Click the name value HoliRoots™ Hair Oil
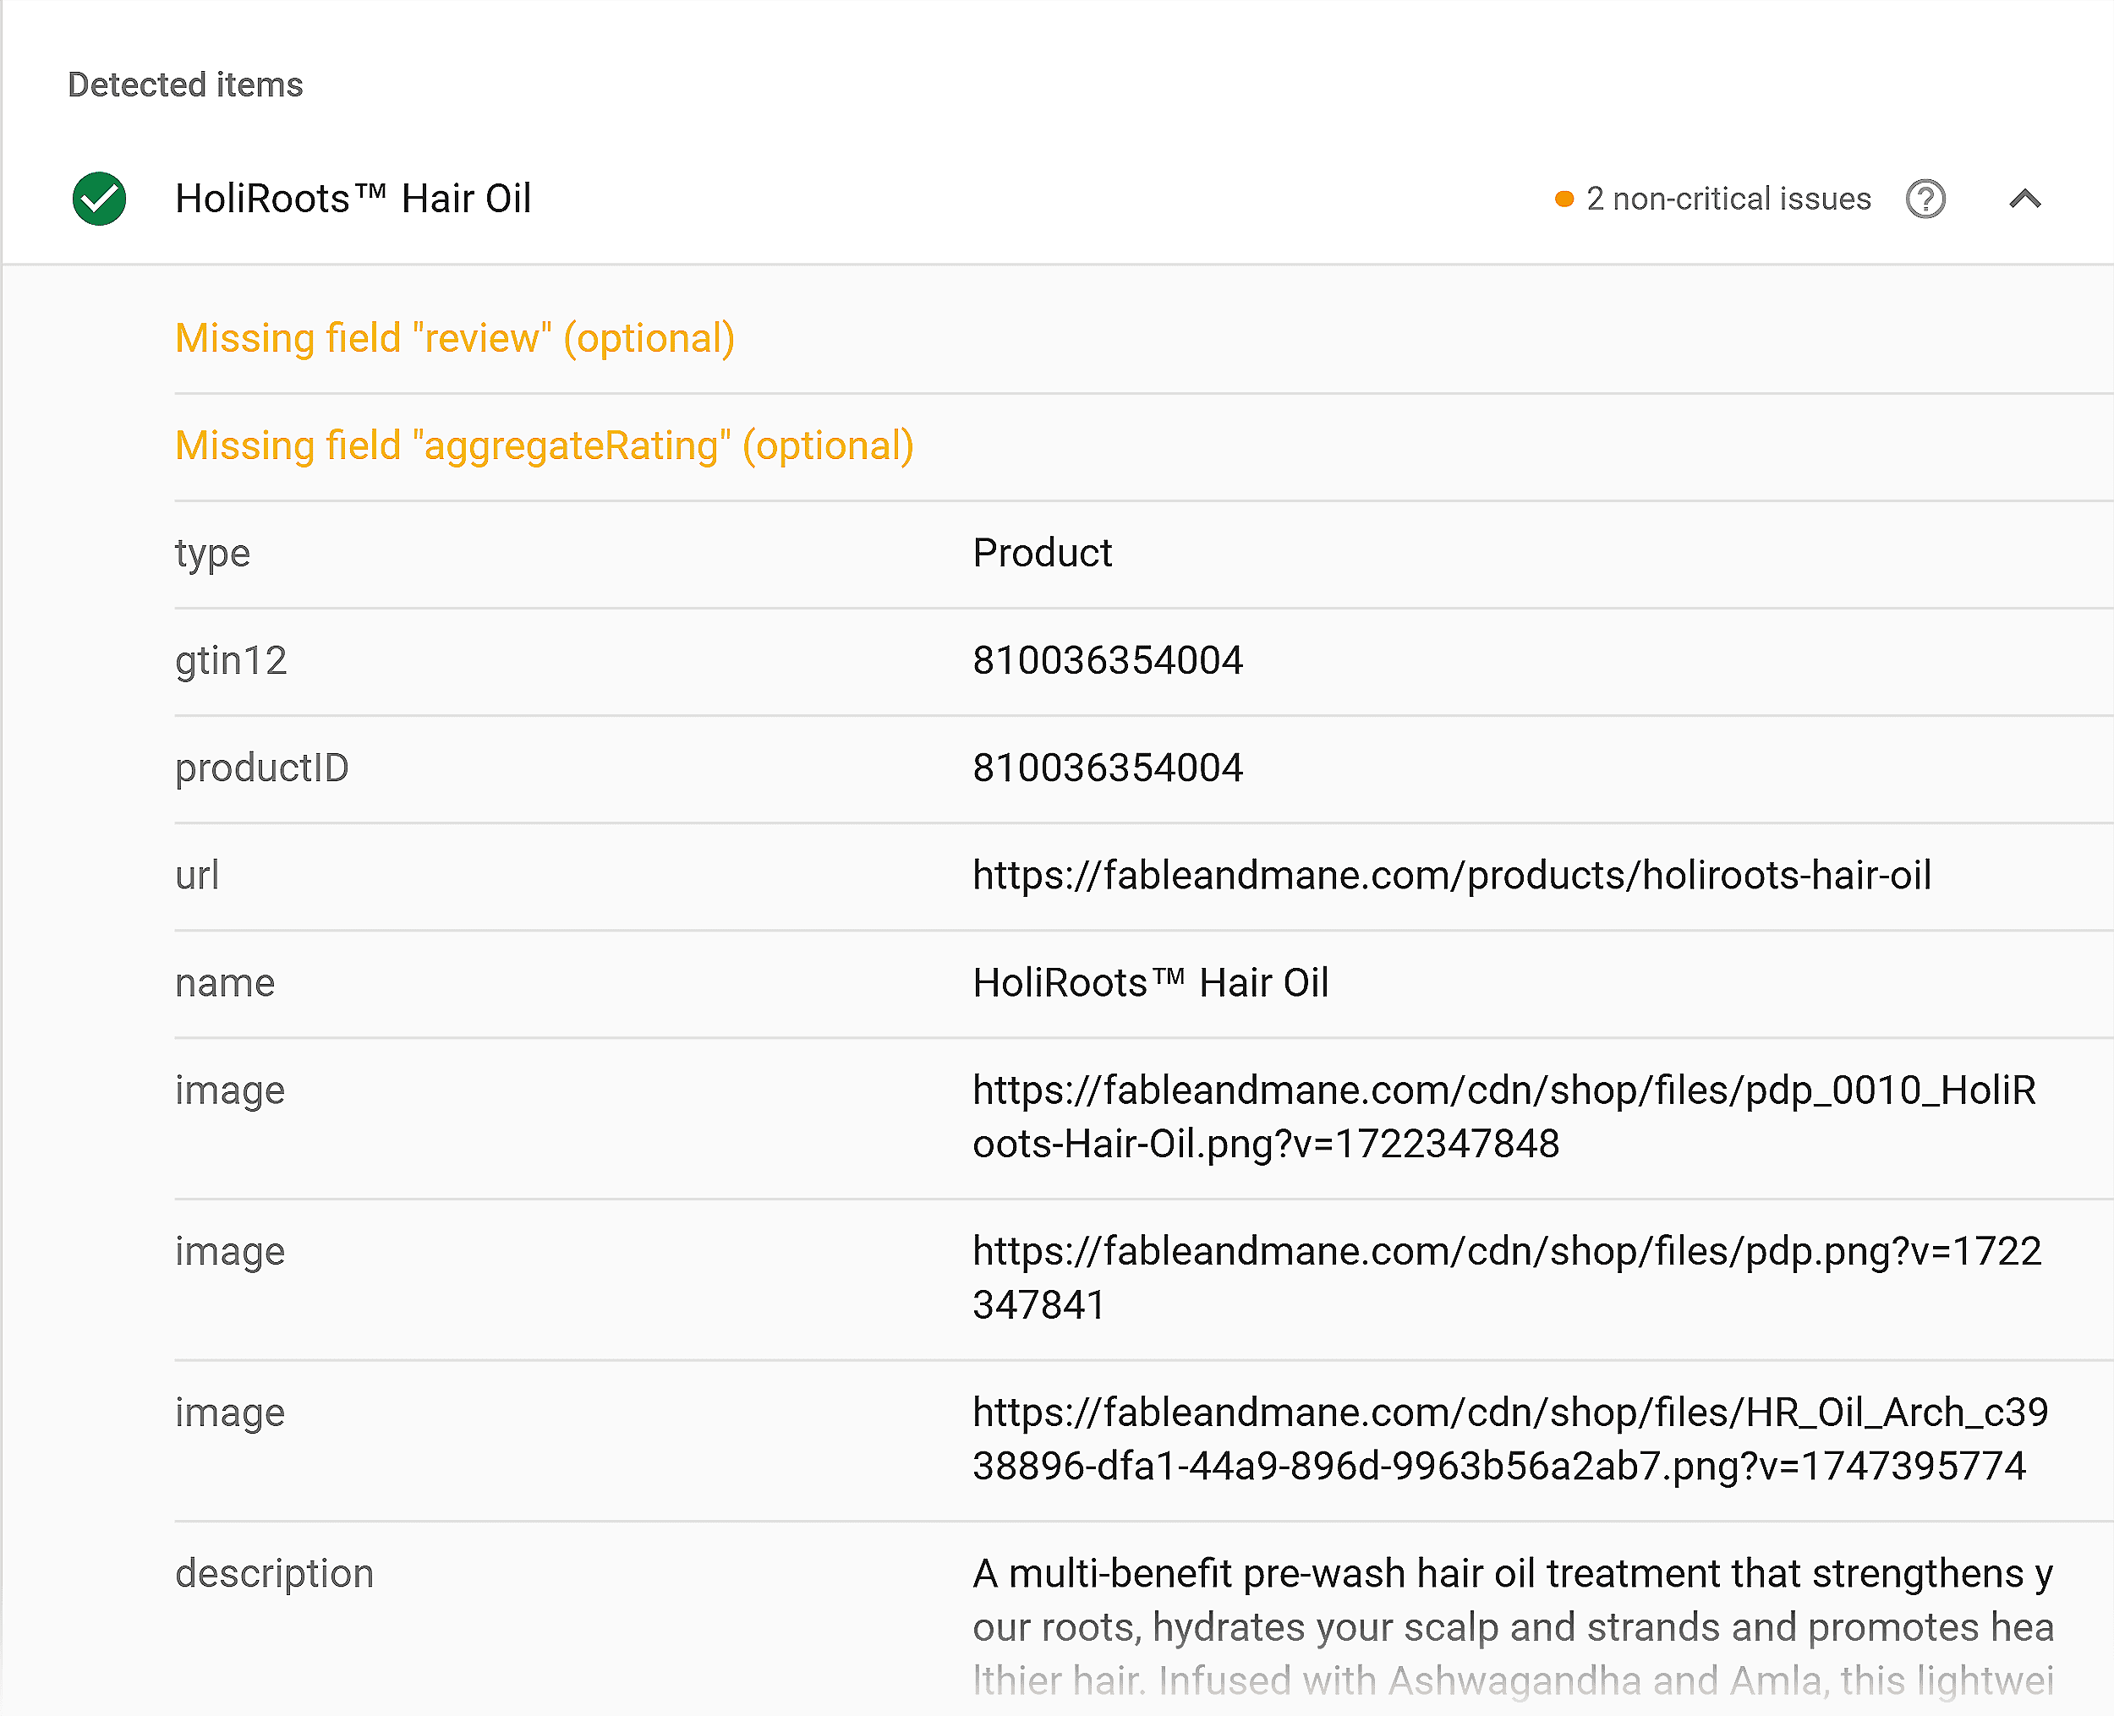The image size is (2114, 1716). (1150, 984)
